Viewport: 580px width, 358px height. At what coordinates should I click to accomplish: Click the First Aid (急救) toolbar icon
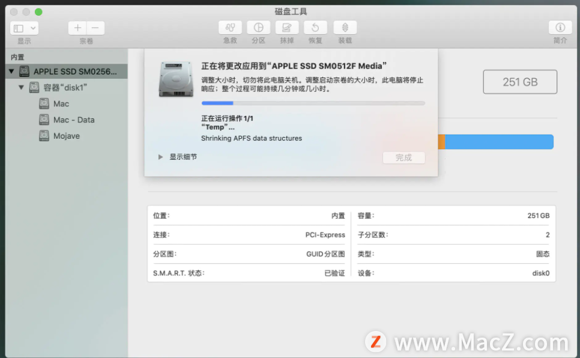230,28
